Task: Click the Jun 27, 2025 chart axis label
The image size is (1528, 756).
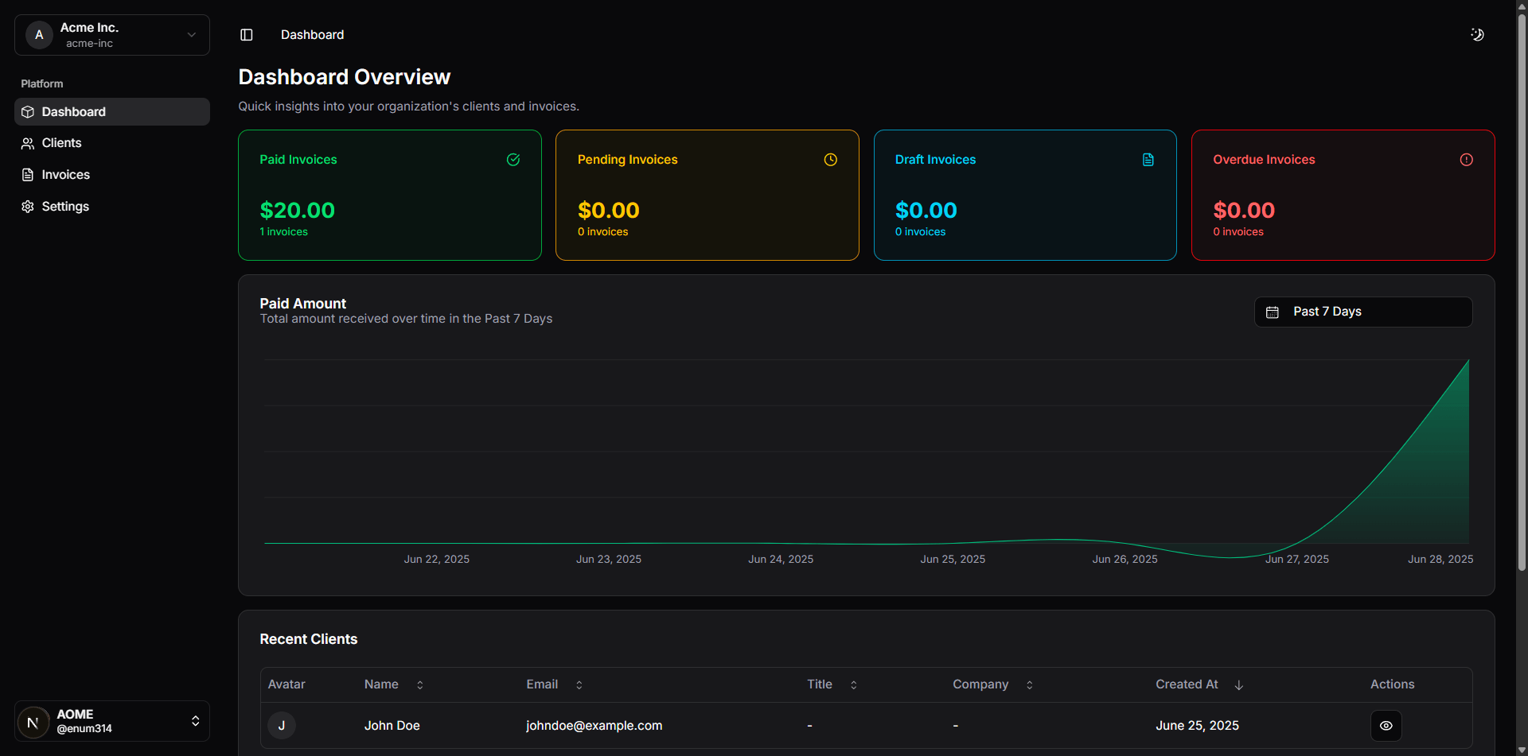Action: (1297, 560)
